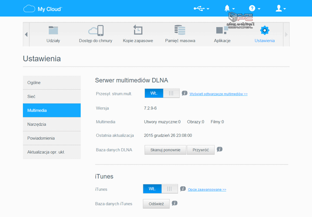The width and height of the screenshot is (312, 217).
Task: Click the Ustawienia page heading
Action: click(42, 59)
